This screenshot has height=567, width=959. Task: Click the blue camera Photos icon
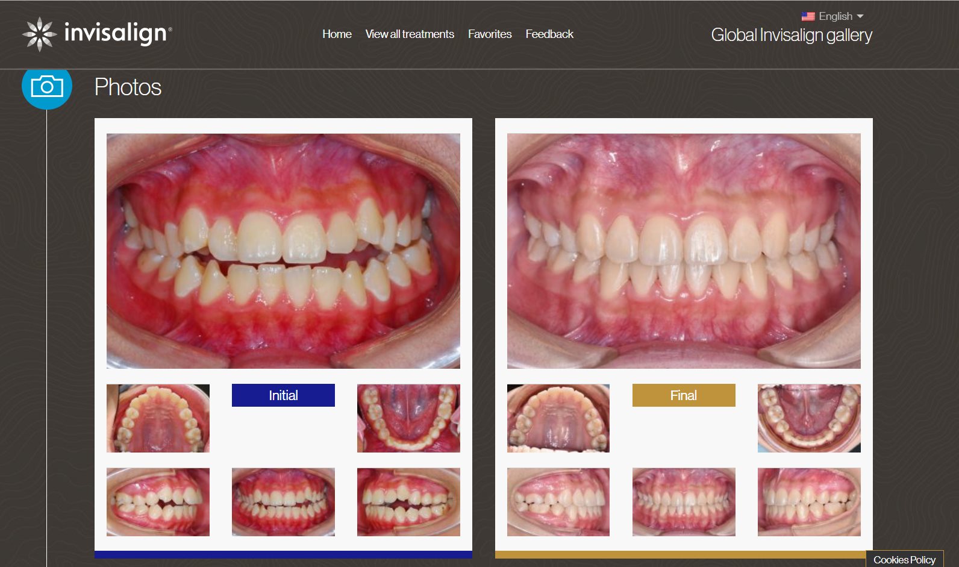point(47,88)
